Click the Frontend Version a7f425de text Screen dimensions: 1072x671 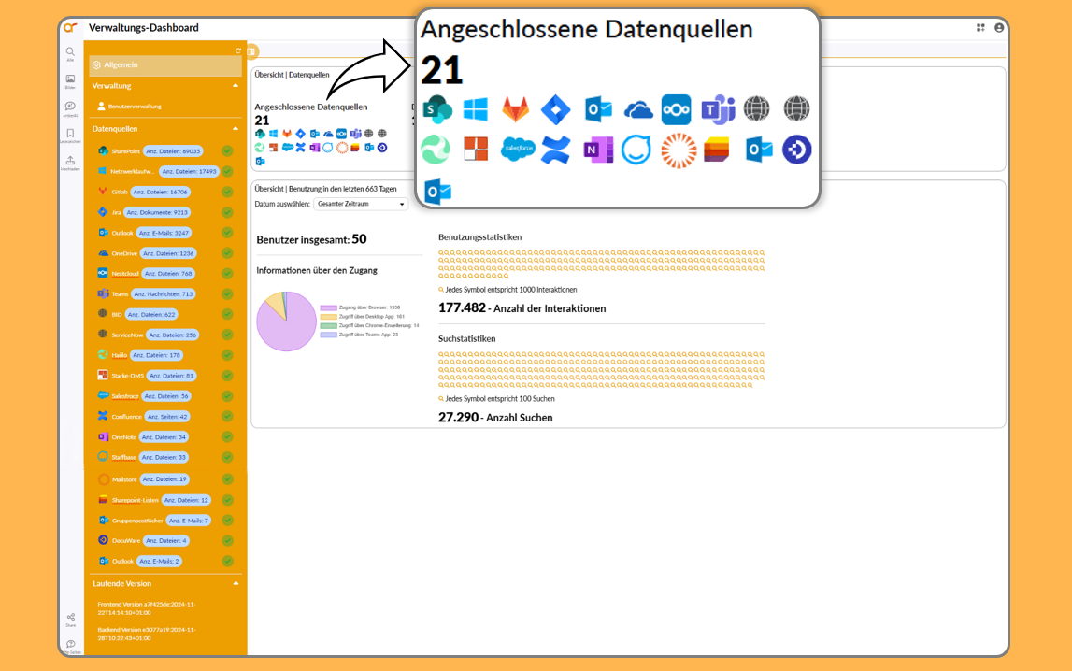pos(147,608)
